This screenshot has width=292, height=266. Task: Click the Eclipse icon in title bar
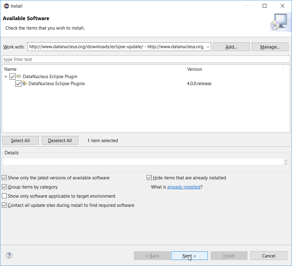point(6,6)
